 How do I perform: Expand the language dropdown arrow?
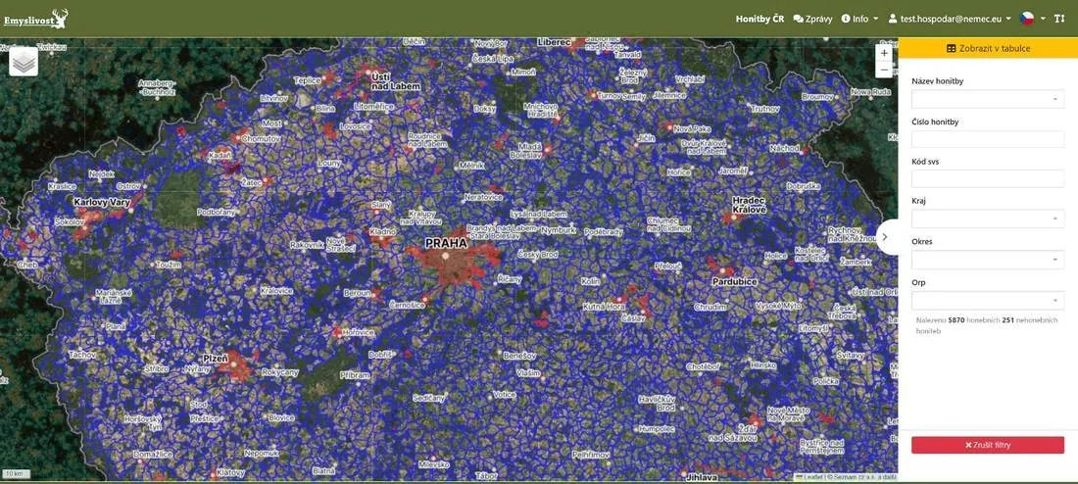pos(1043,19)
